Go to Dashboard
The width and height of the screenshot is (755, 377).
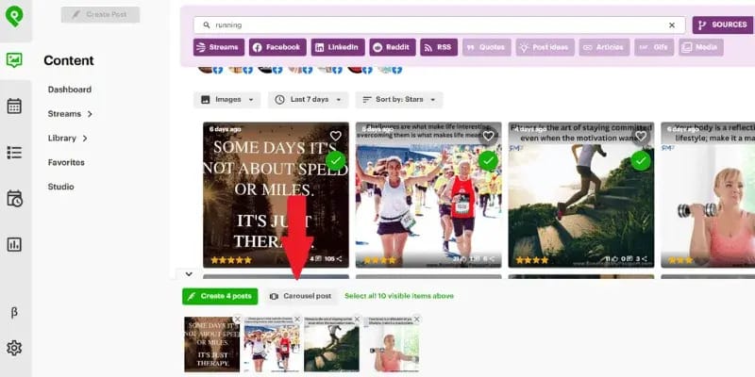pos(69,90)
